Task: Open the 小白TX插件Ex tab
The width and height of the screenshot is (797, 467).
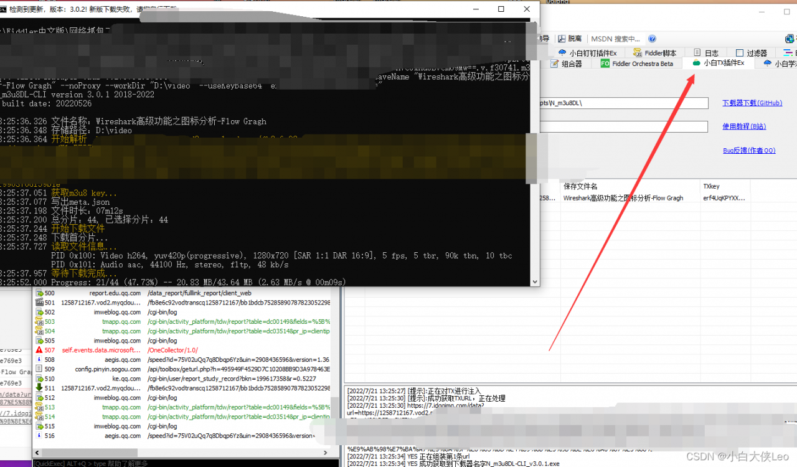Action: click(718, 63)
